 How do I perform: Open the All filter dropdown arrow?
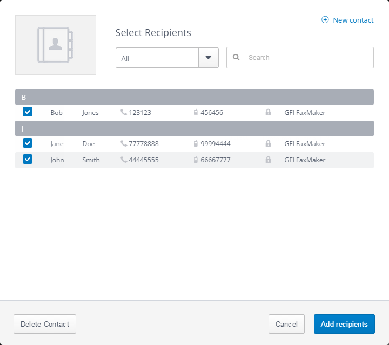pos(209,58)
